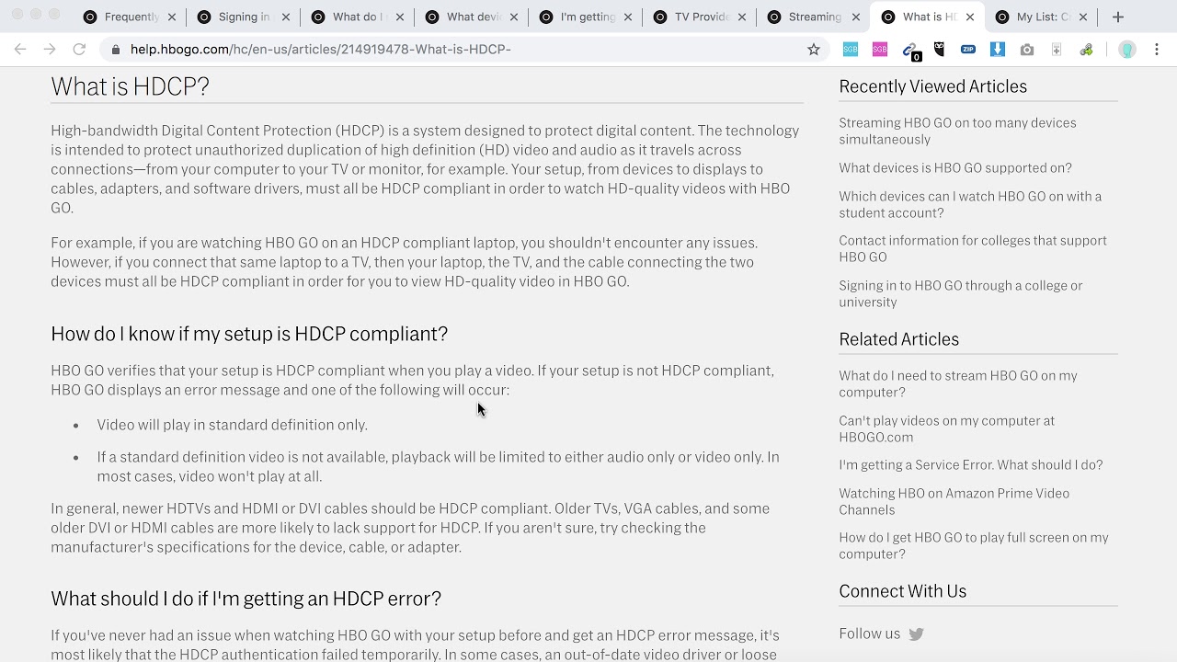Close the 'Signing in' tab
Viewport: 1177px width, 662px height.
(x=285, y=17)
